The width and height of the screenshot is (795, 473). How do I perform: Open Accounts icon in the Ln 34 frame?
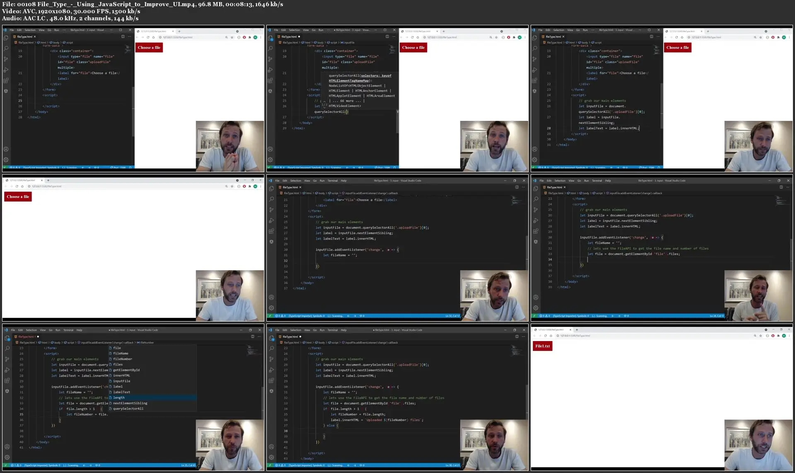[536, 297]
